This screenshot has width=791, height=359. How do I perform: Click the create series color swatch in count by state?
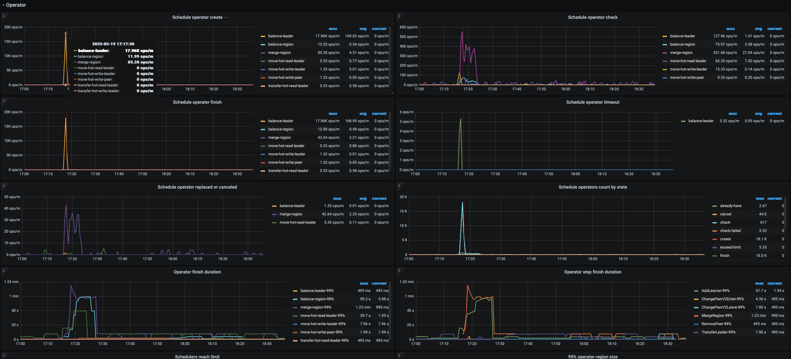715,239
